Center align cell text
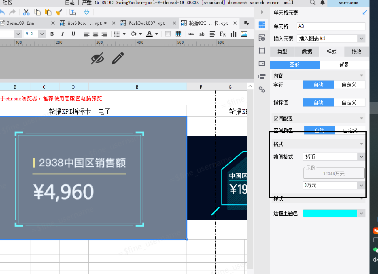This screenshot has width=378, height=274. [96, 34]
